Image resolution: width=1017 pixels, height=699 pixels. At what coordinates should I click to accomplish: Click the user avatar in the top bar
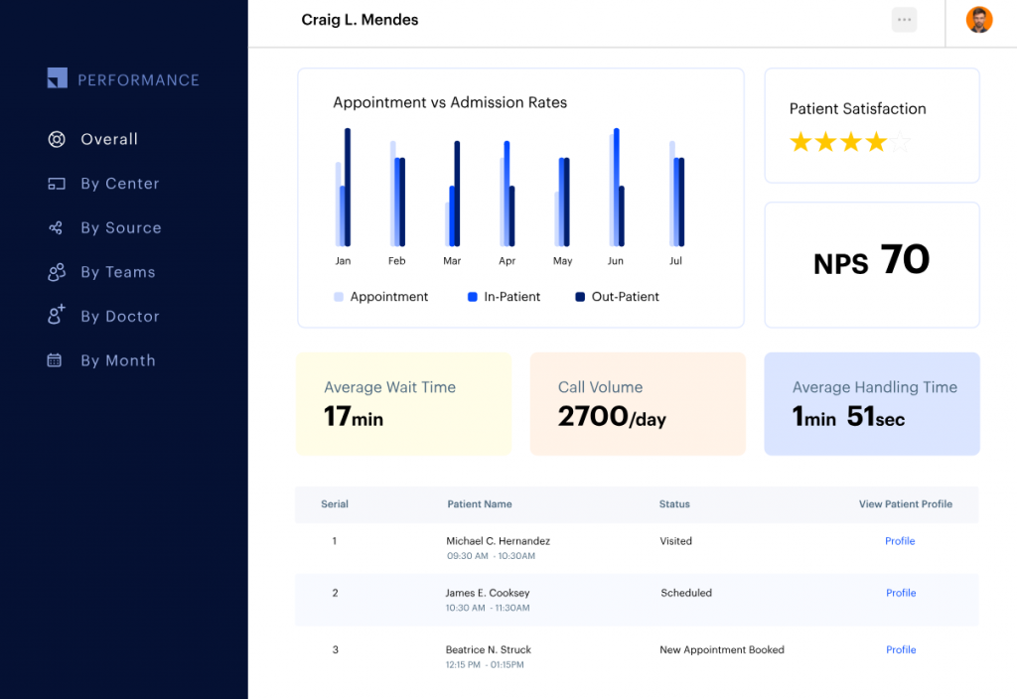pyautogui.click(x=979, y=19)
